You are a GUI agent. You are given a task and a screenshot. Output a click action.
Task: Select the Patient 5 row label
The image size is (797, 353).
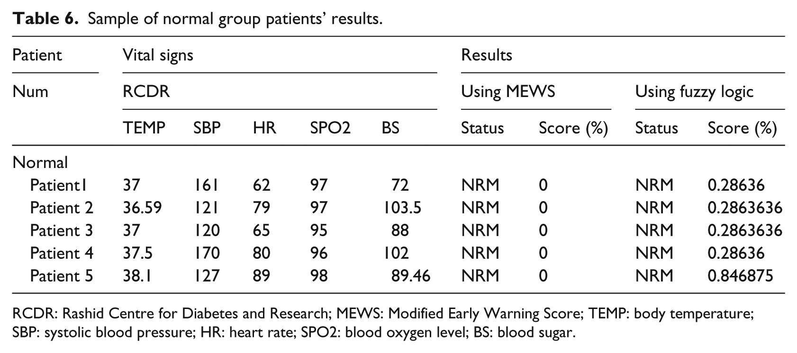(62, 276)
